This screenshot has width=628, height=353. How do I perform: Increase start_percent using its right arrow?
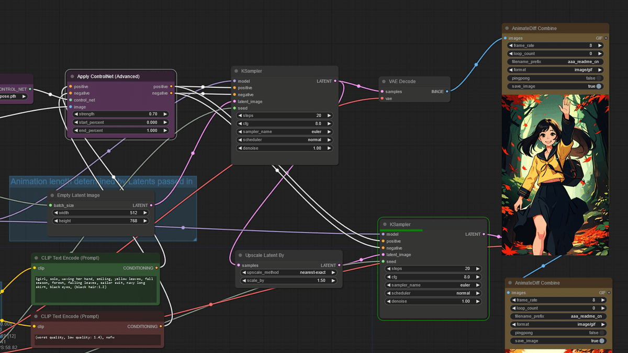[165, 122]
